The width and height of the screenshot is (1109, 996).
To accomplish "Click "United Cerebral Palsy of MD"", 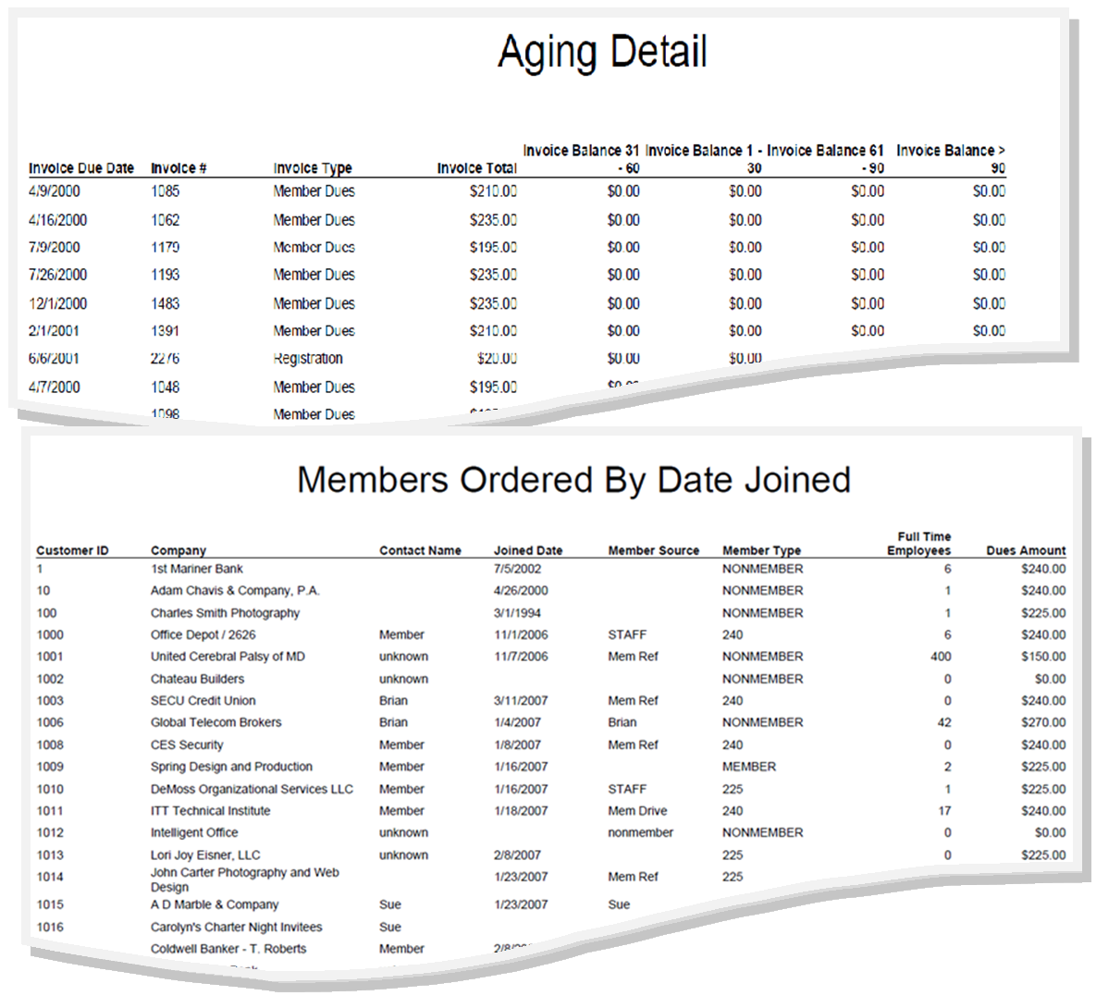I will (x=228, y=657).
